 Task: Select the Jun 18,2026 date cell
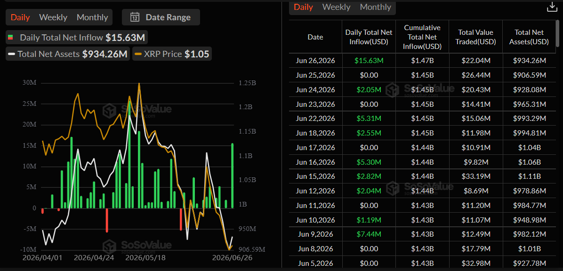[x=315, y=133]
